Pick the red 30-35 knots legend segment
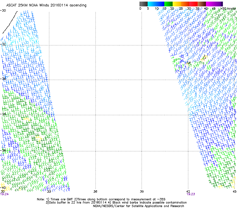The width and height of the screenshot is (237, 208). tap(193, 4)
